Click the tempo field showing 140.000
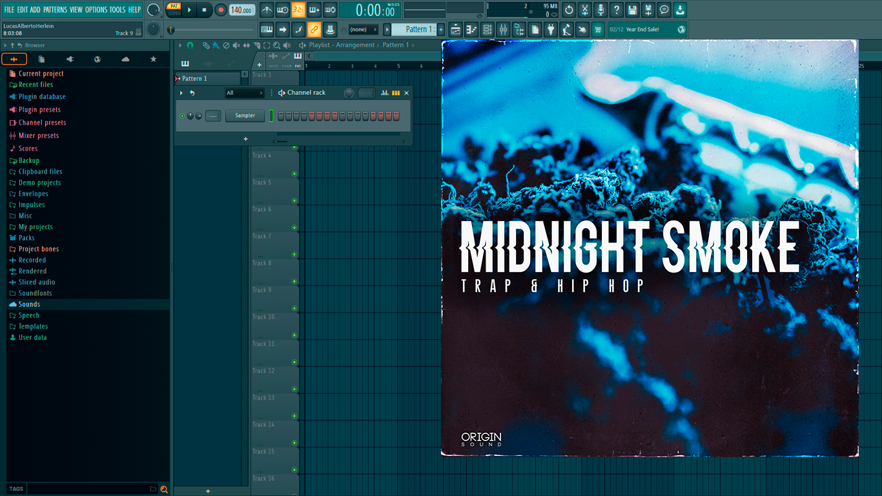The height and width of the screenshot is (496, 882). pos(242,10)
